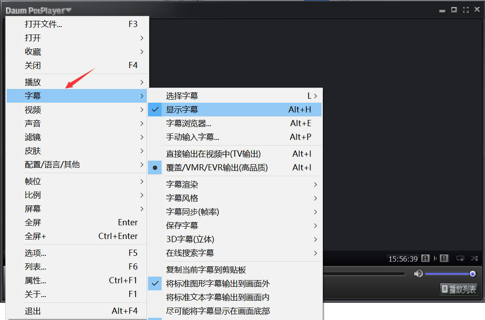Open the 帧位 submenu
This screenshot has width=485, height=320.
78,181
